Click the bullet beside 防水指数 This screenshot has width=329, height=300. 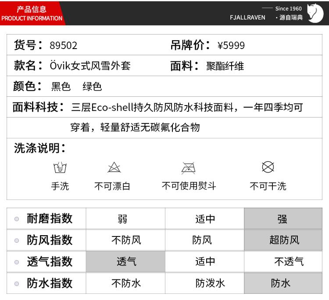[x=17, y=283]
